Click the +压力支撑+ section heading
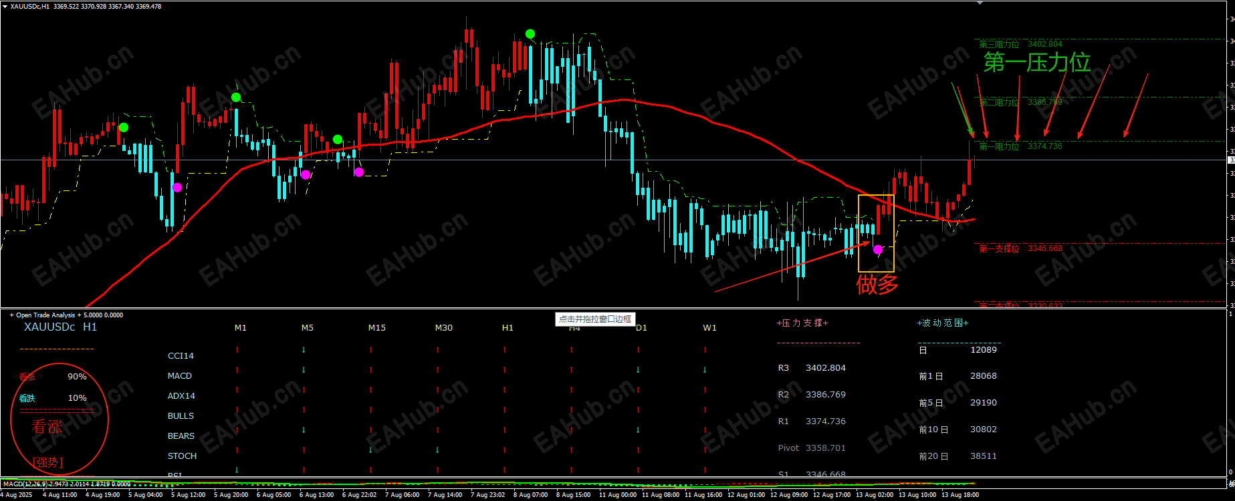The width and height of the screenshot is (1235, 501). click(x=802, y=323)
